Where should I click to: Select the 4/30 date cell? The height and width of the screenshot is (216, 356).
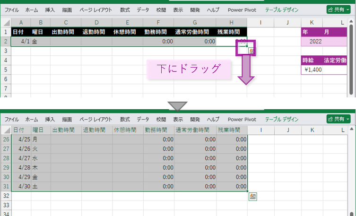point(21,187)
